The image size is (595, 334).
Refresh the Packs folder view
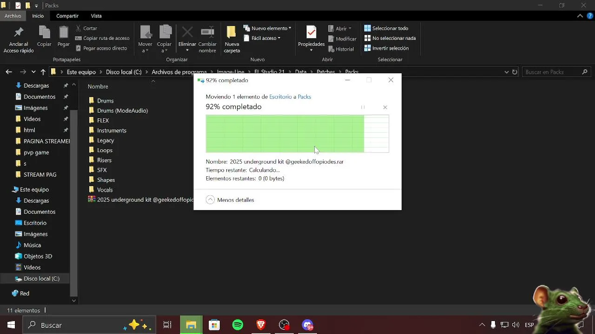pyautogui.click(x=515, y=72)
